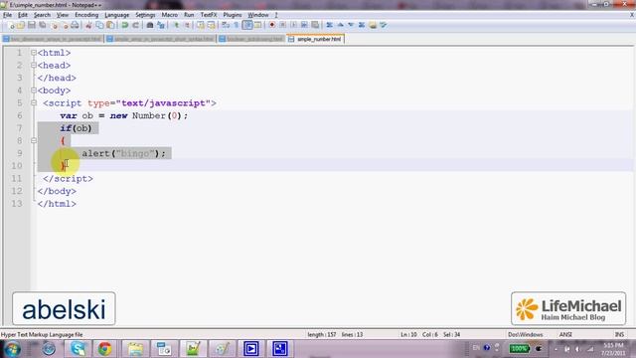Open the Settings menu
This screenshot has height=358, width=636.
pos(145,15)
